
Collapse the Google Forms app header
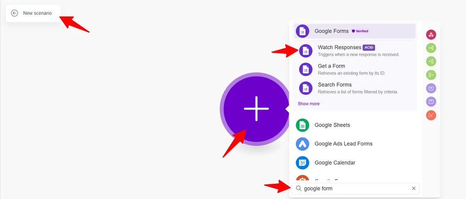point(355,31)
